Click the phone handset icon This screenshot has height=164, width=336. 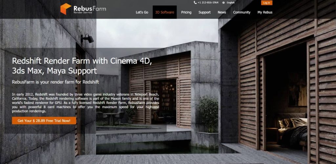point(195,3)
